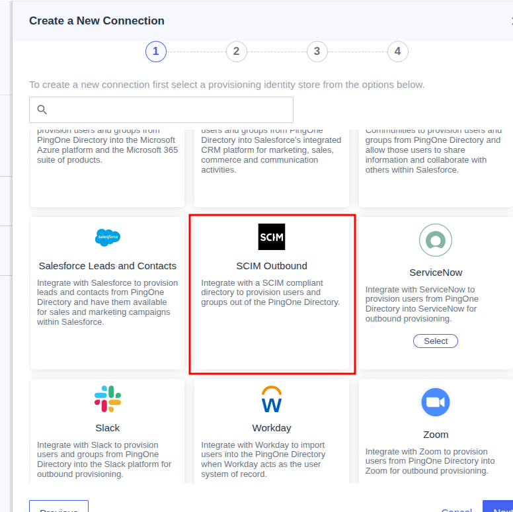
Task: Click the Salesforce Leads and Contacts logo
Action: point(108,237)
